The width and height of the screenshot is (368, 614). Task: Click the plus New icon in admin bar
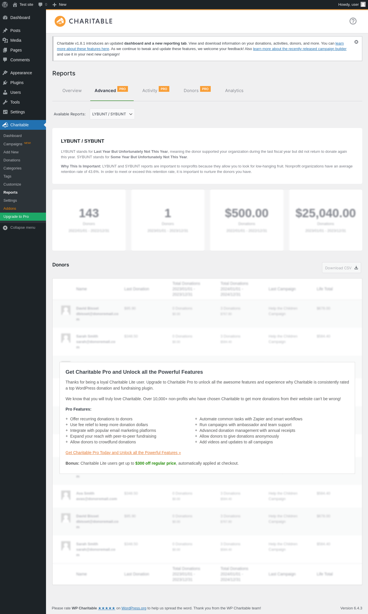click(54, 5)
